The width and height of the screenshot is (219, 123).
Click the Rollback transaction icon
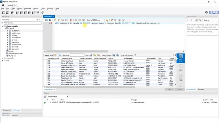click(80, 20)
